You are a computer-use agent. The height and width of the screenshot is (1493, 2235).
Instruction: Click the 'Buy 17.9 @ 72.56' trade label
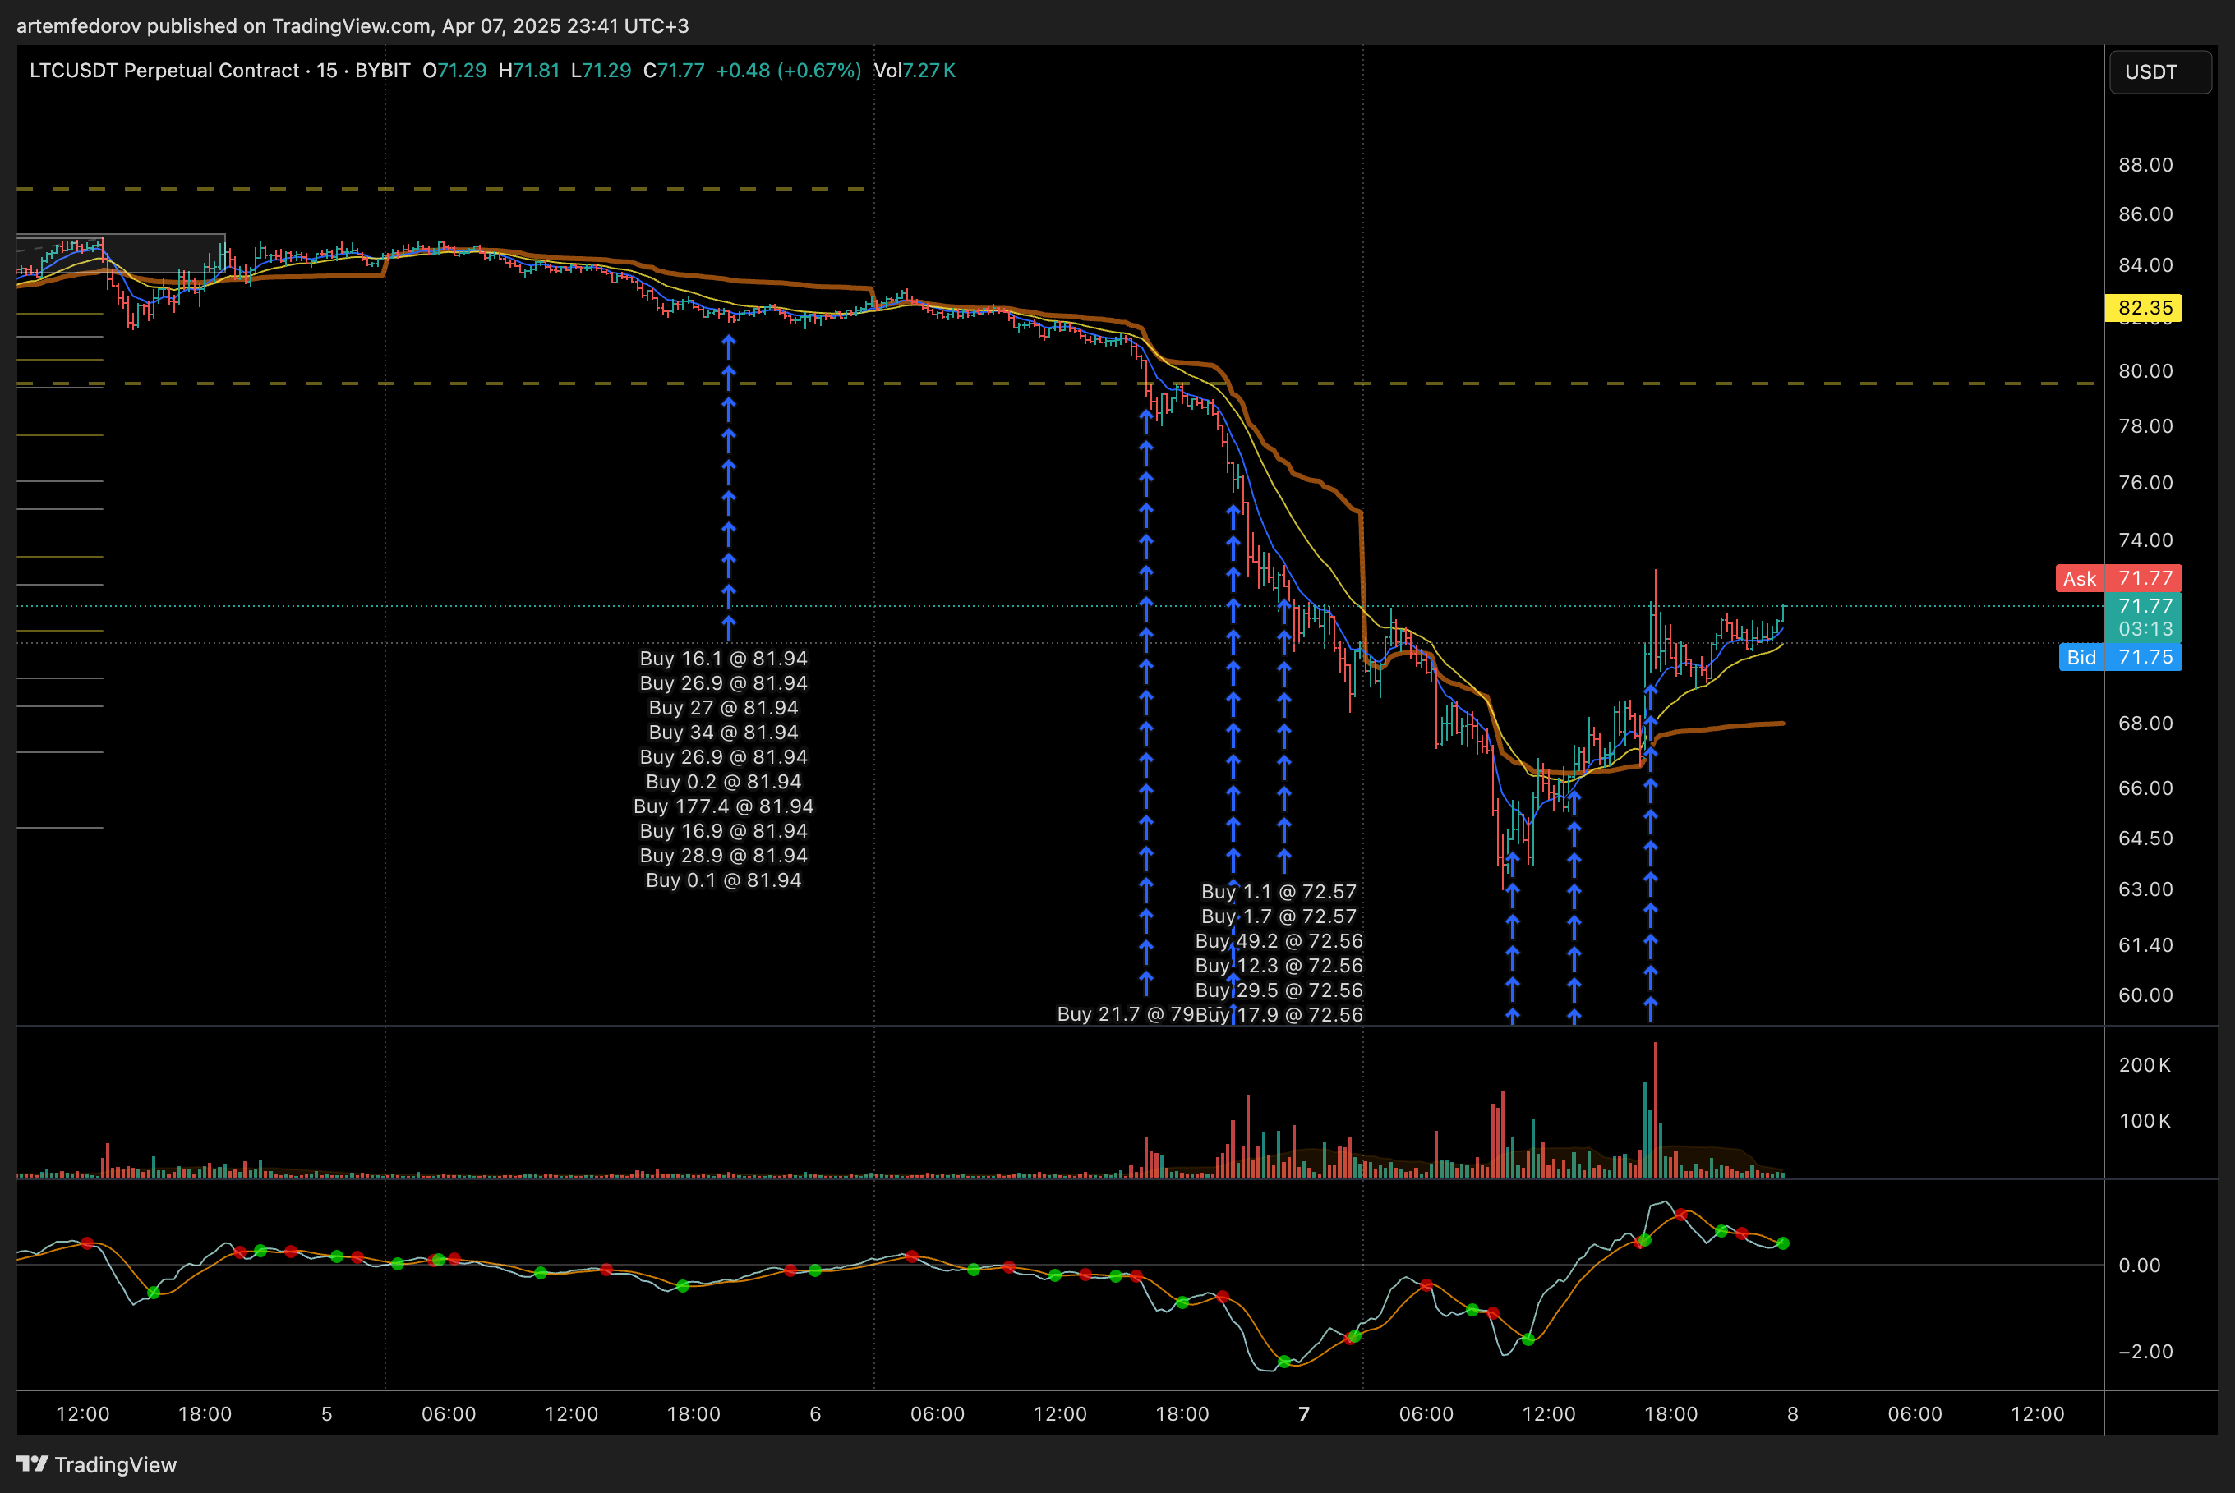coord(1279,1015)
